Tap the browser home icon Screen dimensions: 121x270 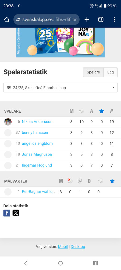point(7,20)
